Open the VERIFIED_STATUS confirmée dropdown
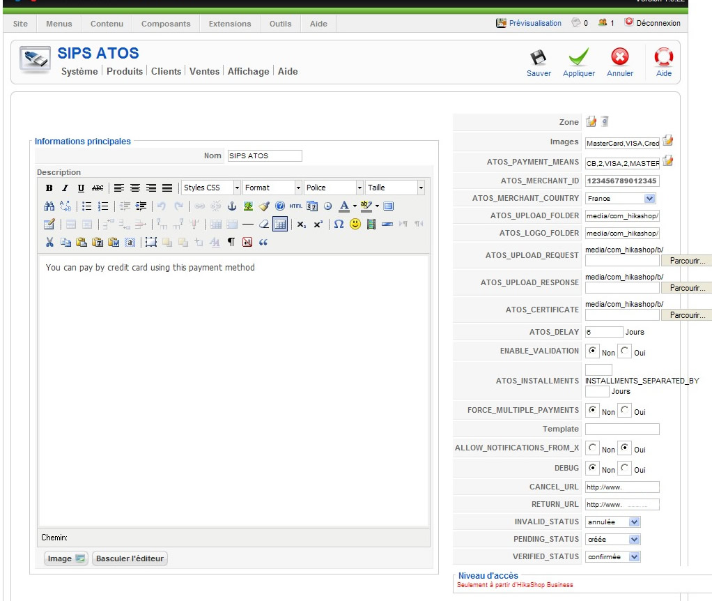The image size is (712, 601). [613, 556]
